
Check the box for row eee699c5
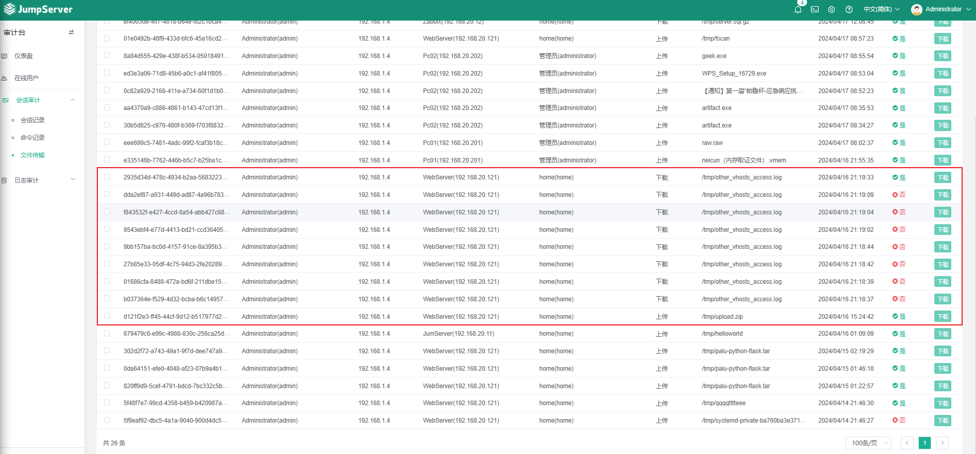[x=107, y=142]
